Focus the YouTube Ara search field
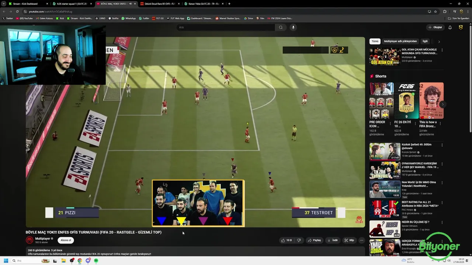The height and width of the screenshot is (265, 472). pos(226,27)
